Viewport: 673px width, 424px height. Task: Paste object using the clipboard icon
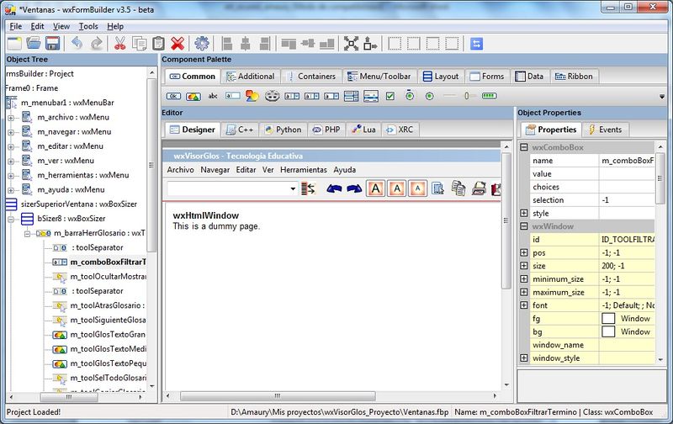(158, 44)
